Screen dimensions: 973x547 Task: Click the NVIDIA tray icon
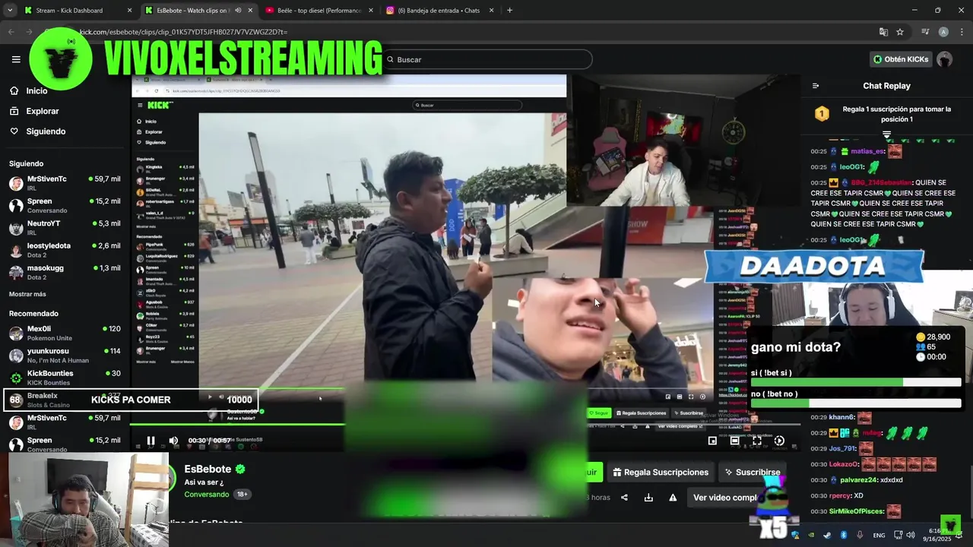coord(810,535)
